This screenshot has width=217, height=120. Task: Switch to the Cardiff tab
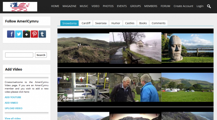point(86,23)
